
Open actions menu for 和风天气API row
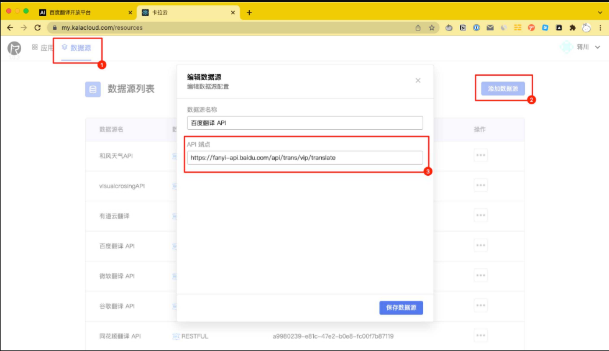pos(480,155)
